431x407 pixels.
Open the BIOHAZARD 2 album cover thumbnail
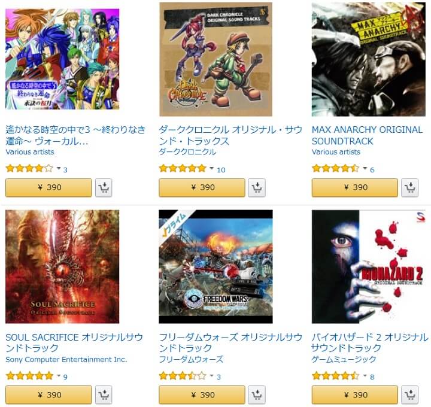click(369, 266)
